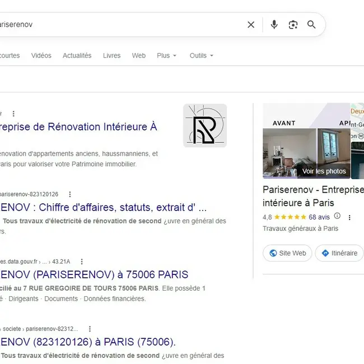The height and width of the screenshot is (364, 364).
Task: Select the Livres tab
Action: (x=111, y=55)
